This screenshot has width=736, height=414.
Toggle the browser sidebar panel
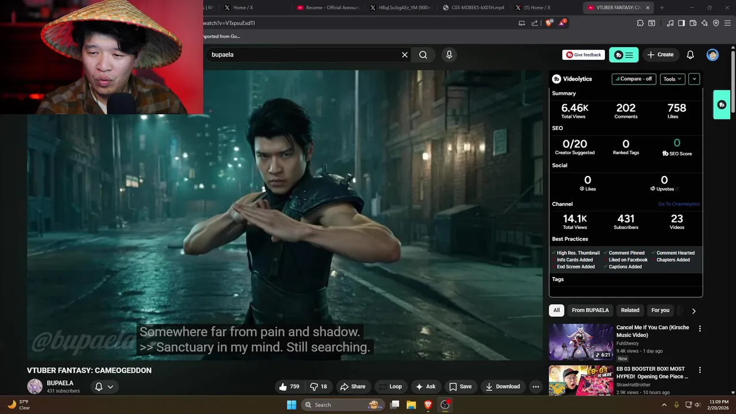click(x=681, y=23)
